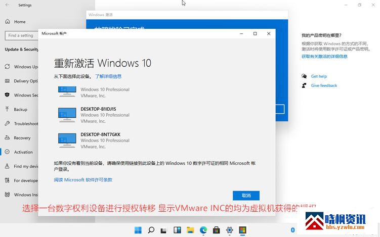Click the Get help link
This screenshot has height=237, width=380.
point(319,76)
